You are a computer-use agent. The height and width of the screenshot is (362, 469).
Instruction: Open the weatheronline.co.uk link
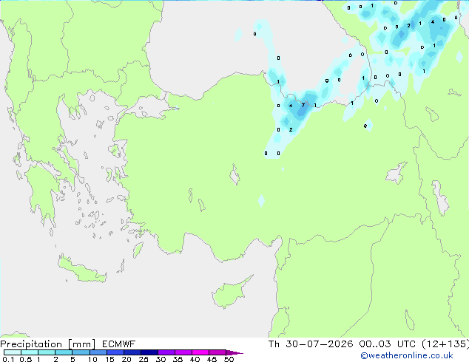click(x=407, y=355)
